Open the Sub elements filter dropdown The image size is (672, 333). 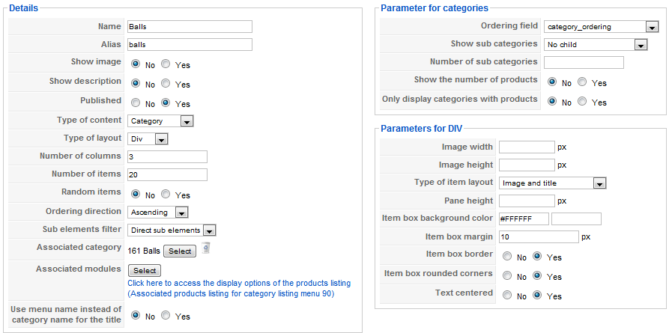tap(172, 230)
